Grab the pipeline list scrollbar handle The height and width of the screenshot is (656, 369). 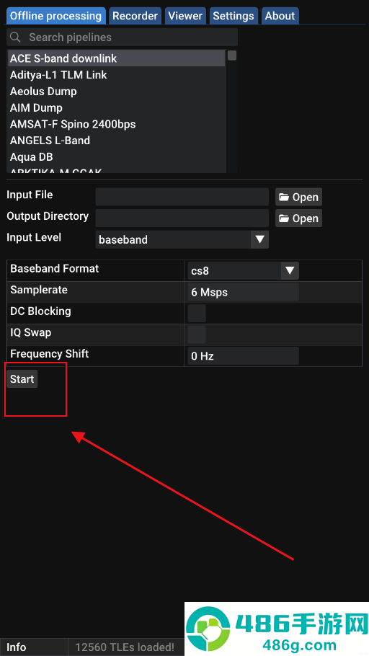click(x=232, y=56)
